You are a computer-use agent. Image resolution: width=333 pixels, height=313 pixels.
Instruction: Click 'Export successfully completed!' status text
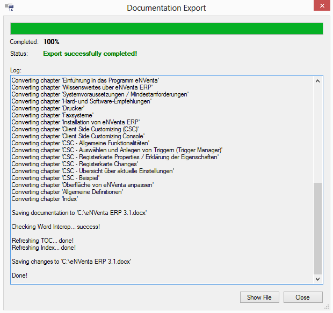click(90, 54)
